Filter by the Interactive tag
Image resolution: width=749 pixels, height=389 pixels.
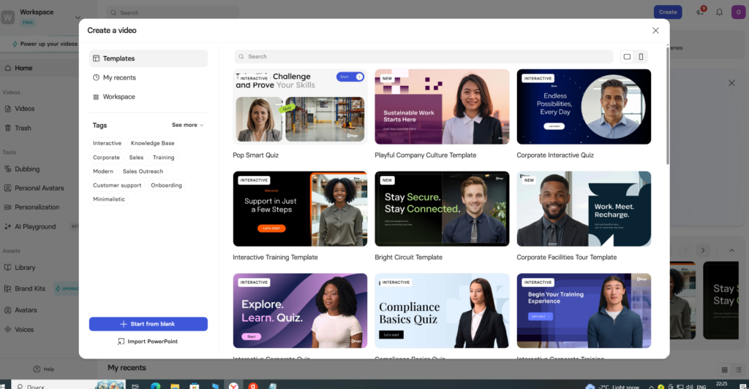107,143
